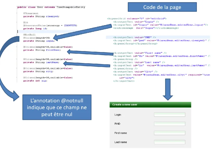Click the highlighted h:outputText value="PWD" line

click(x=135, y=37)
